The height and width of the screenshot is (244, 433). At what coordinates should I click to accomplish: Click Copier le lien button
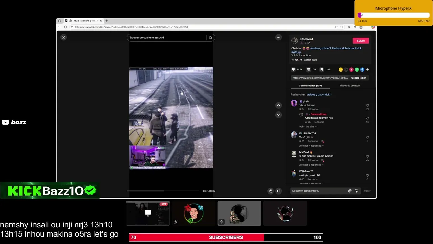(x=359, y=78)
